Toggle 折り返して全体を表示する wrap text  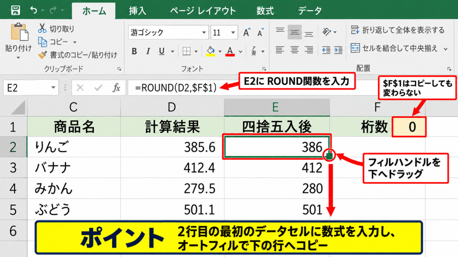pos(398,30)
